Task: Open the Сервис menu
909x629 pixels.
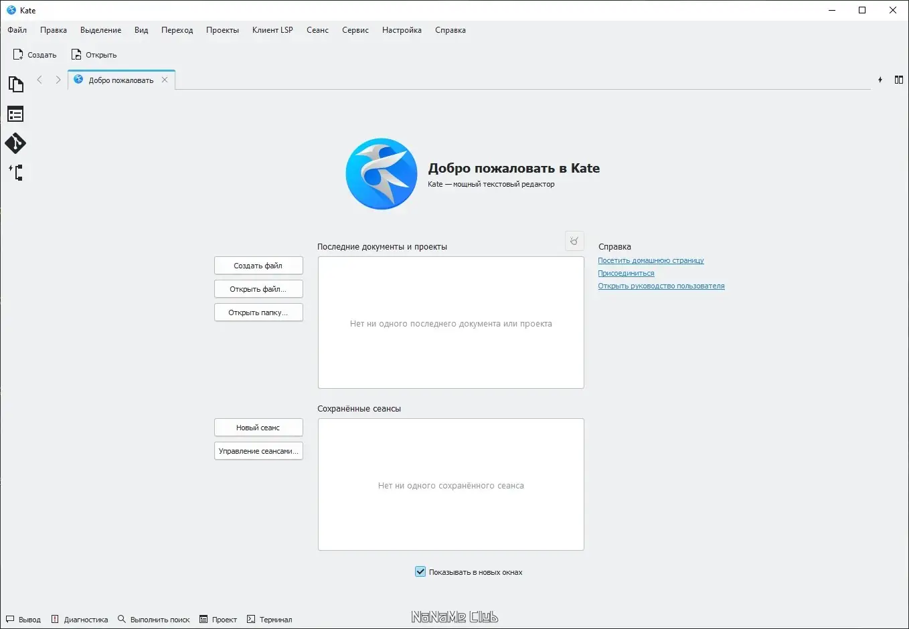Action: point(355,30)
